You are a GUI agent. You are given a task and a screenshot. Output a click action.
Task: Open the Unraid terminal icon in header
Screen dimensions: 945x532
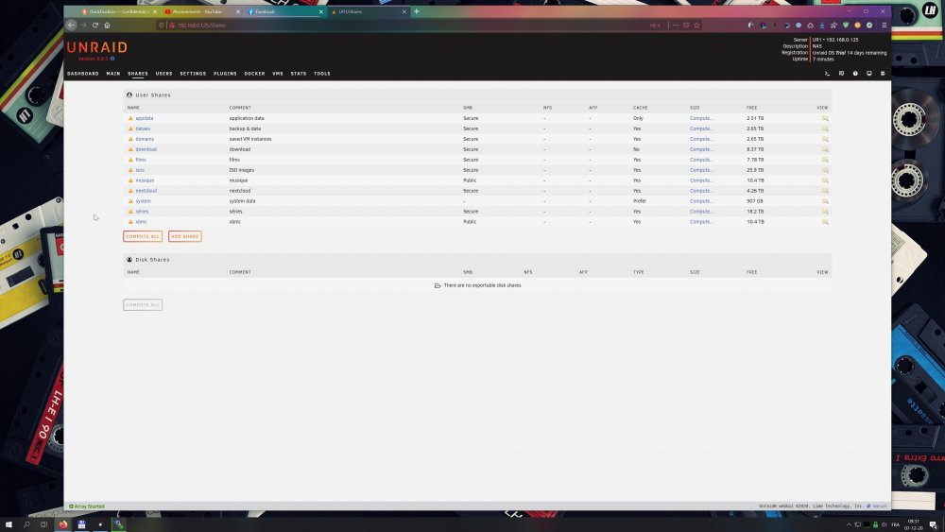827,74
